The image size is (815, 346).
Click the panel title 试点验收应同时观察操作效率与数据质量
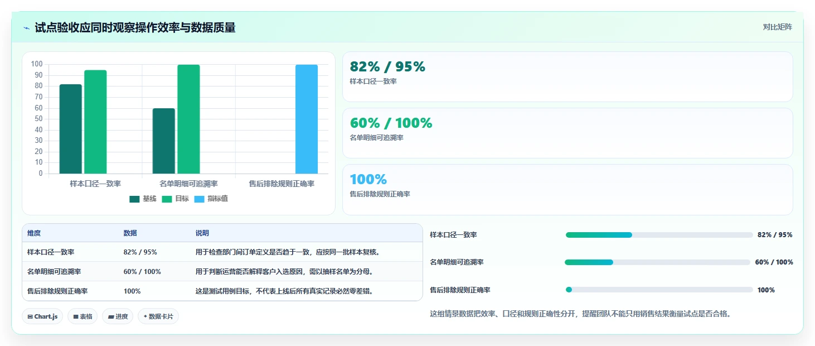pyautogui.click(x=135, y=28)
